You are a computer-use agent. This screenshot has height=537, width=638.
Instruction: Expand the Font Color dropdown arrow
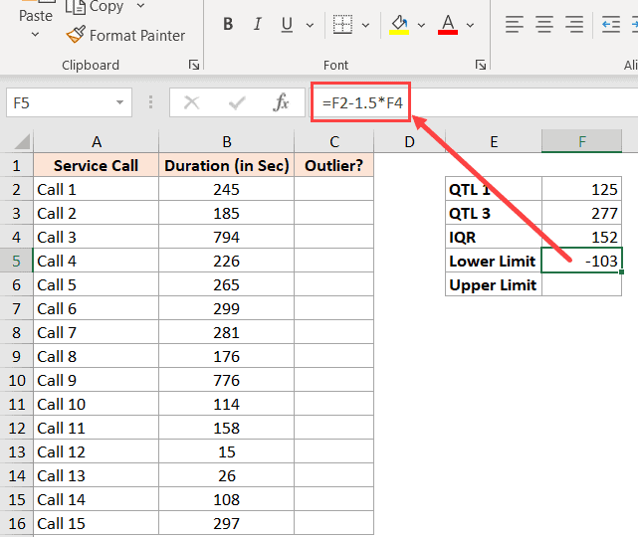tap(471, 25)
